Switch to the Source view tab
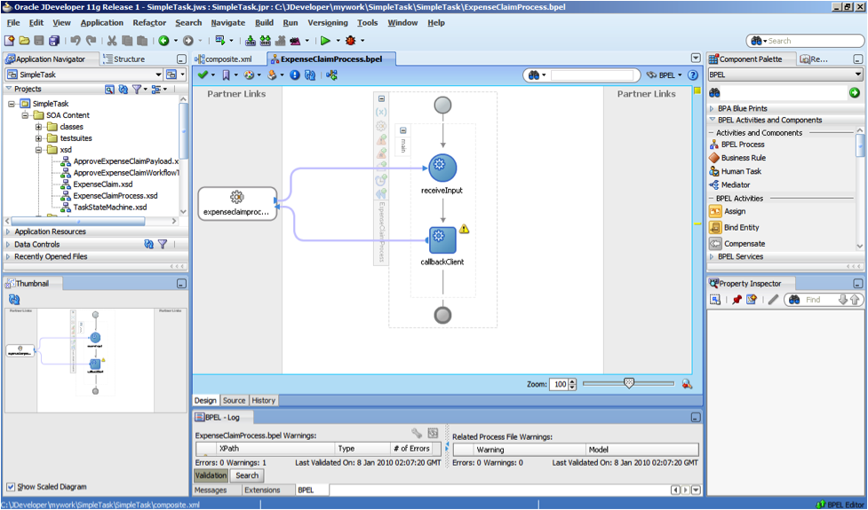This screenshot has height=510, width=868. coord(234,400)
